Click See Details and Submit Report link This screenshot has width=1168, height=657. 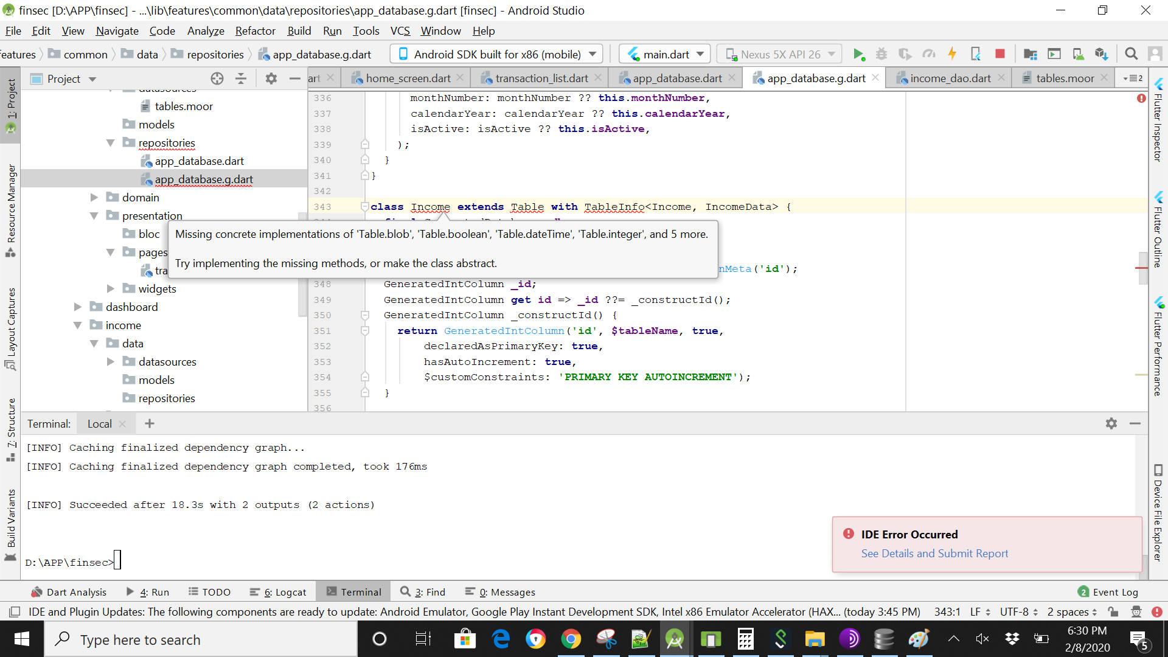[x=934, y=554]
